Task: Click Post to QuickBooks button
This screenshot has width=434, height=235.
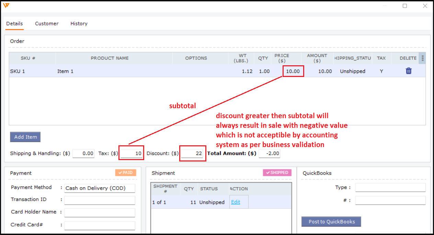Action: point(331,222)
